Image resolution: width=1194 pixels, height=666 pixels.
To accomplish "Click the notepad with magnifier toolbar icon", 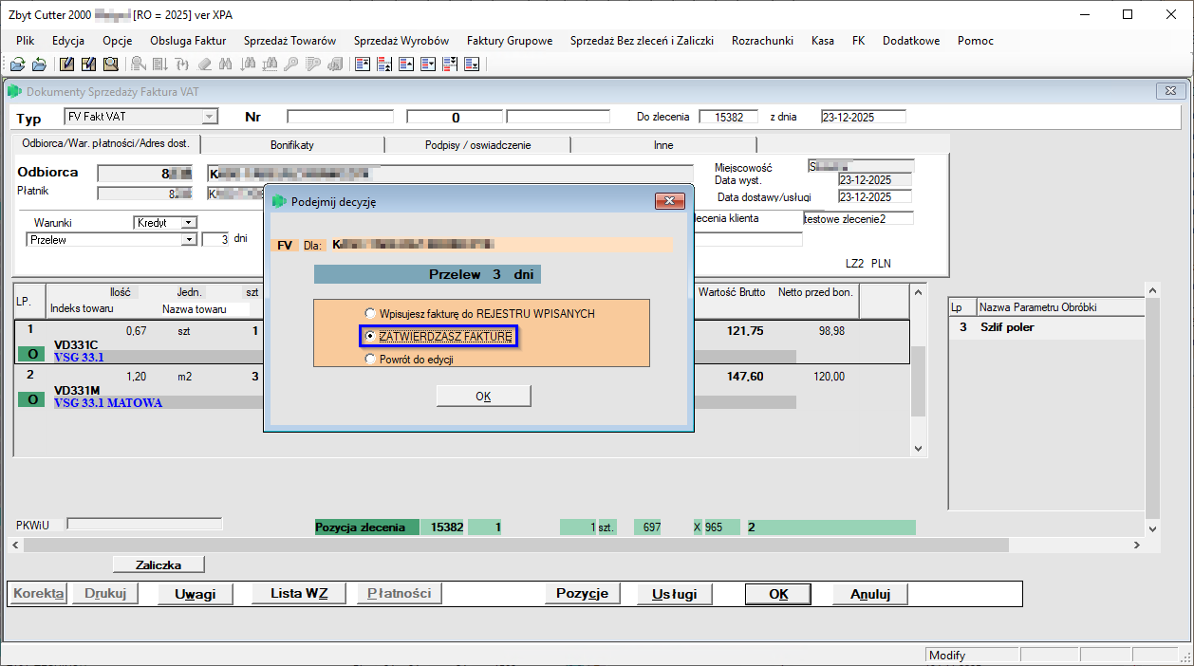I will (x=110, y=65).
